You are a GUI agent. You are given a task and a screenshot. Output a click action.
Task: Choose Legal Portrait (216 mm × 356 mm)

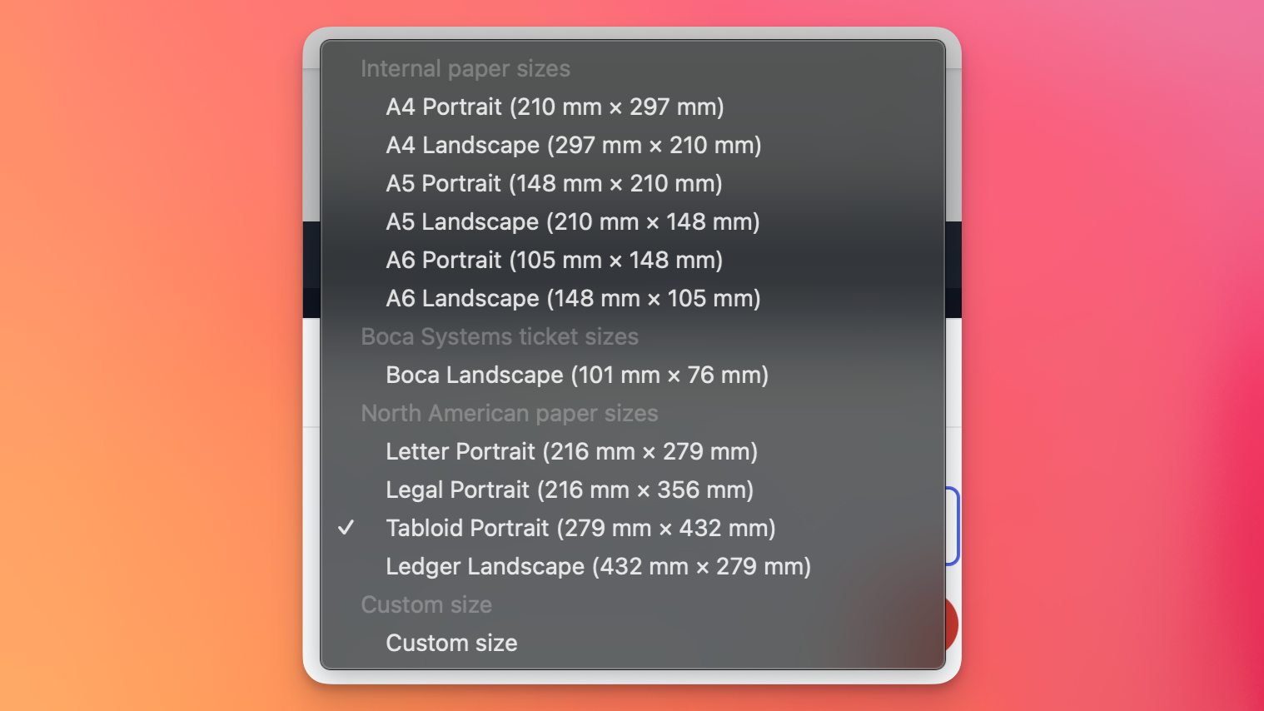click(x=569, y=490)
